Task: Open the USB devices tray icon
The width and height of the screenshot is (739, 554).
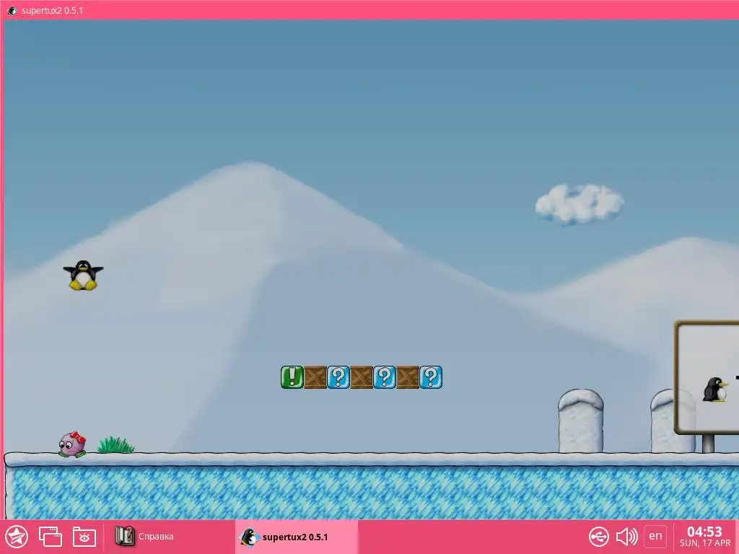Action: [x=598, y=537]
